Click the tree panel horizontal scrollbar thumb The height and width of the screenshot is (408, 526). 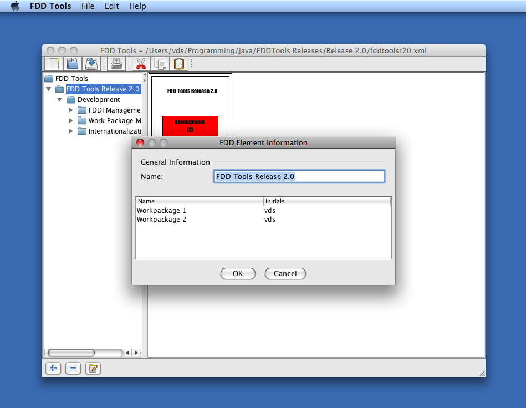point(71,353)
